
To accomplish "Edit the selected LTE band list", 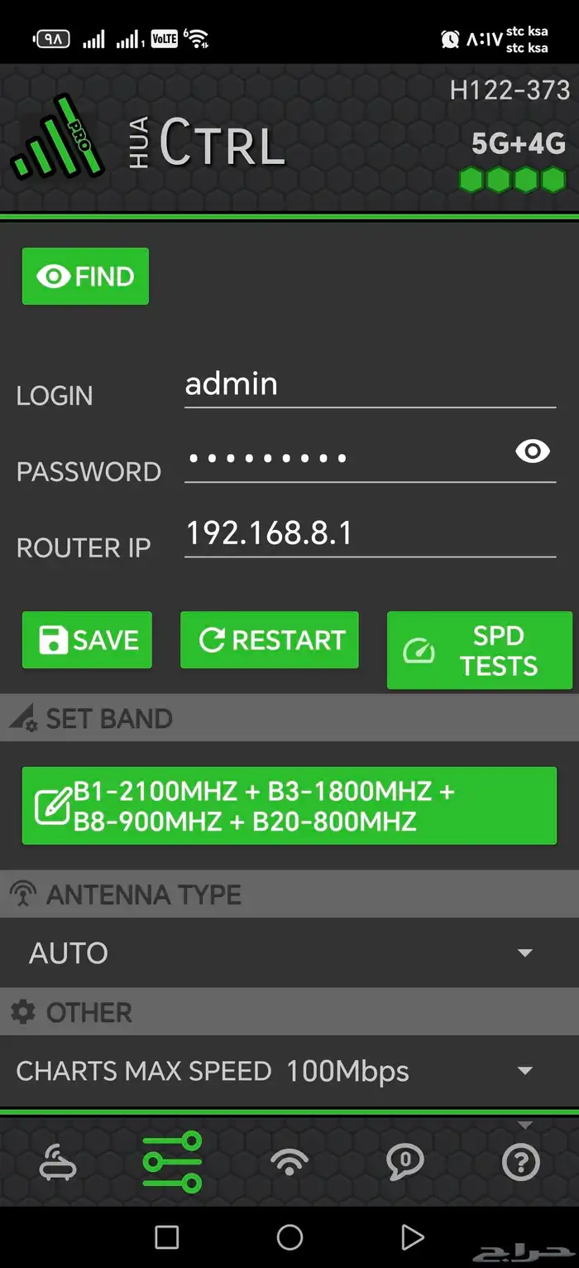I will pos(289,806).
